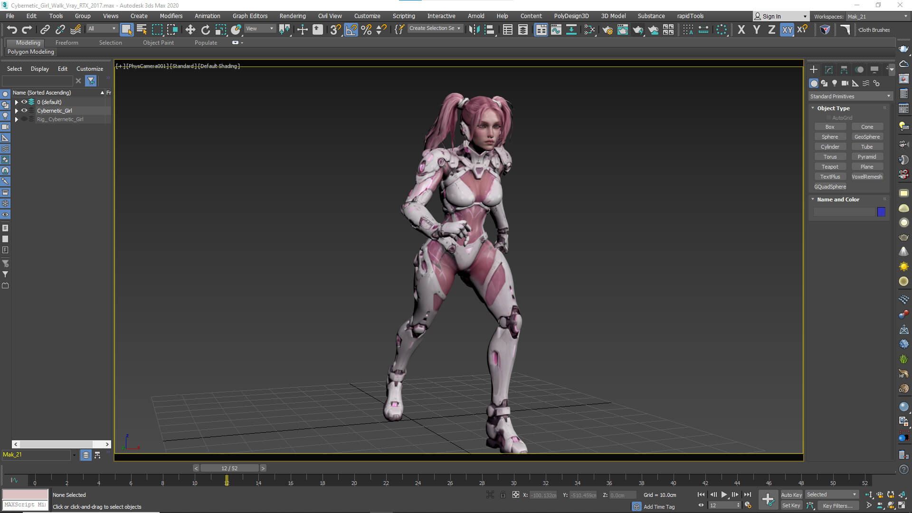Click the pink MAXScript listener swatch

25,494
